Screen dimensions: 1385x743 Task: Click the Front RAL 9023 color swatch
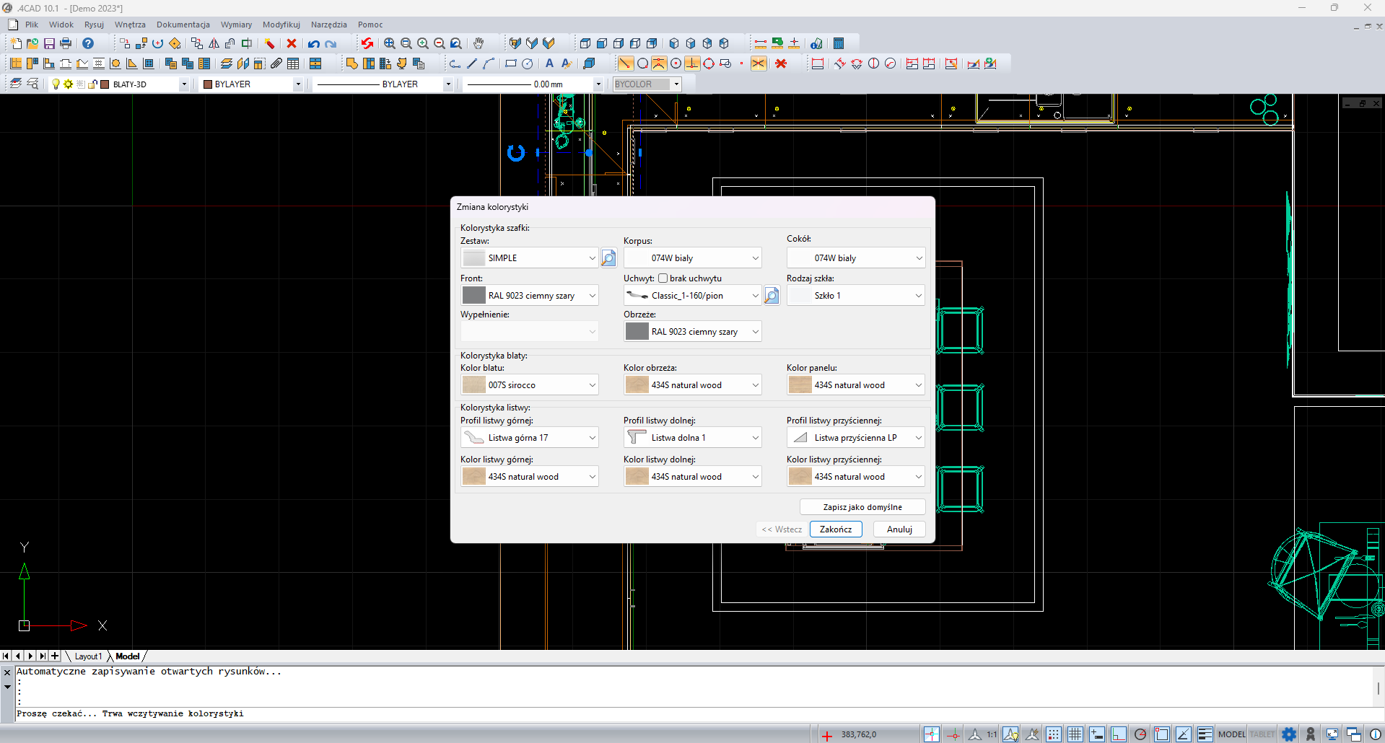(x=473, y=296)
